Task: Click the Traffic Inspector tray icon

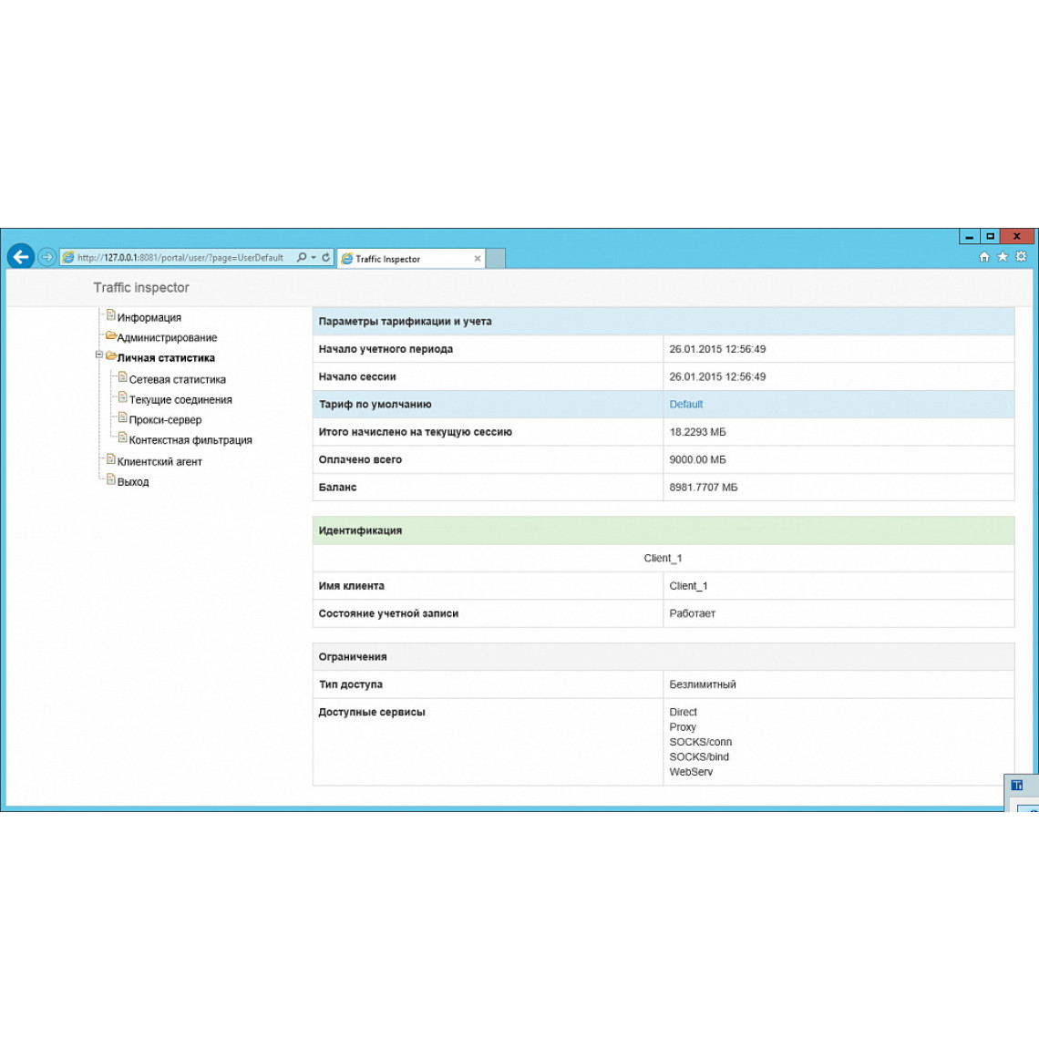Action: point(1016,786)
